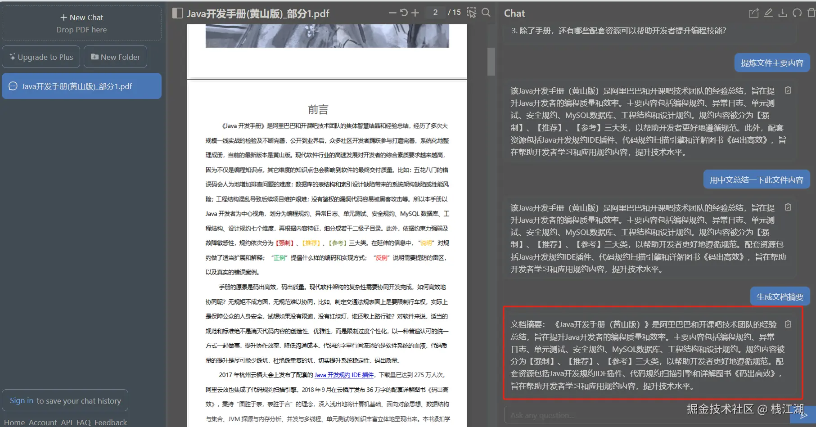Click the "反例" red text in PDF

pyautogui.click(x=382, y=258)
